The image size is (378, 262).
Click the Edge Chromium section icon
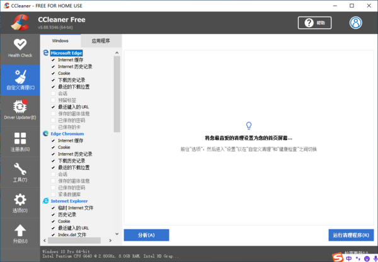coord(45,134)
